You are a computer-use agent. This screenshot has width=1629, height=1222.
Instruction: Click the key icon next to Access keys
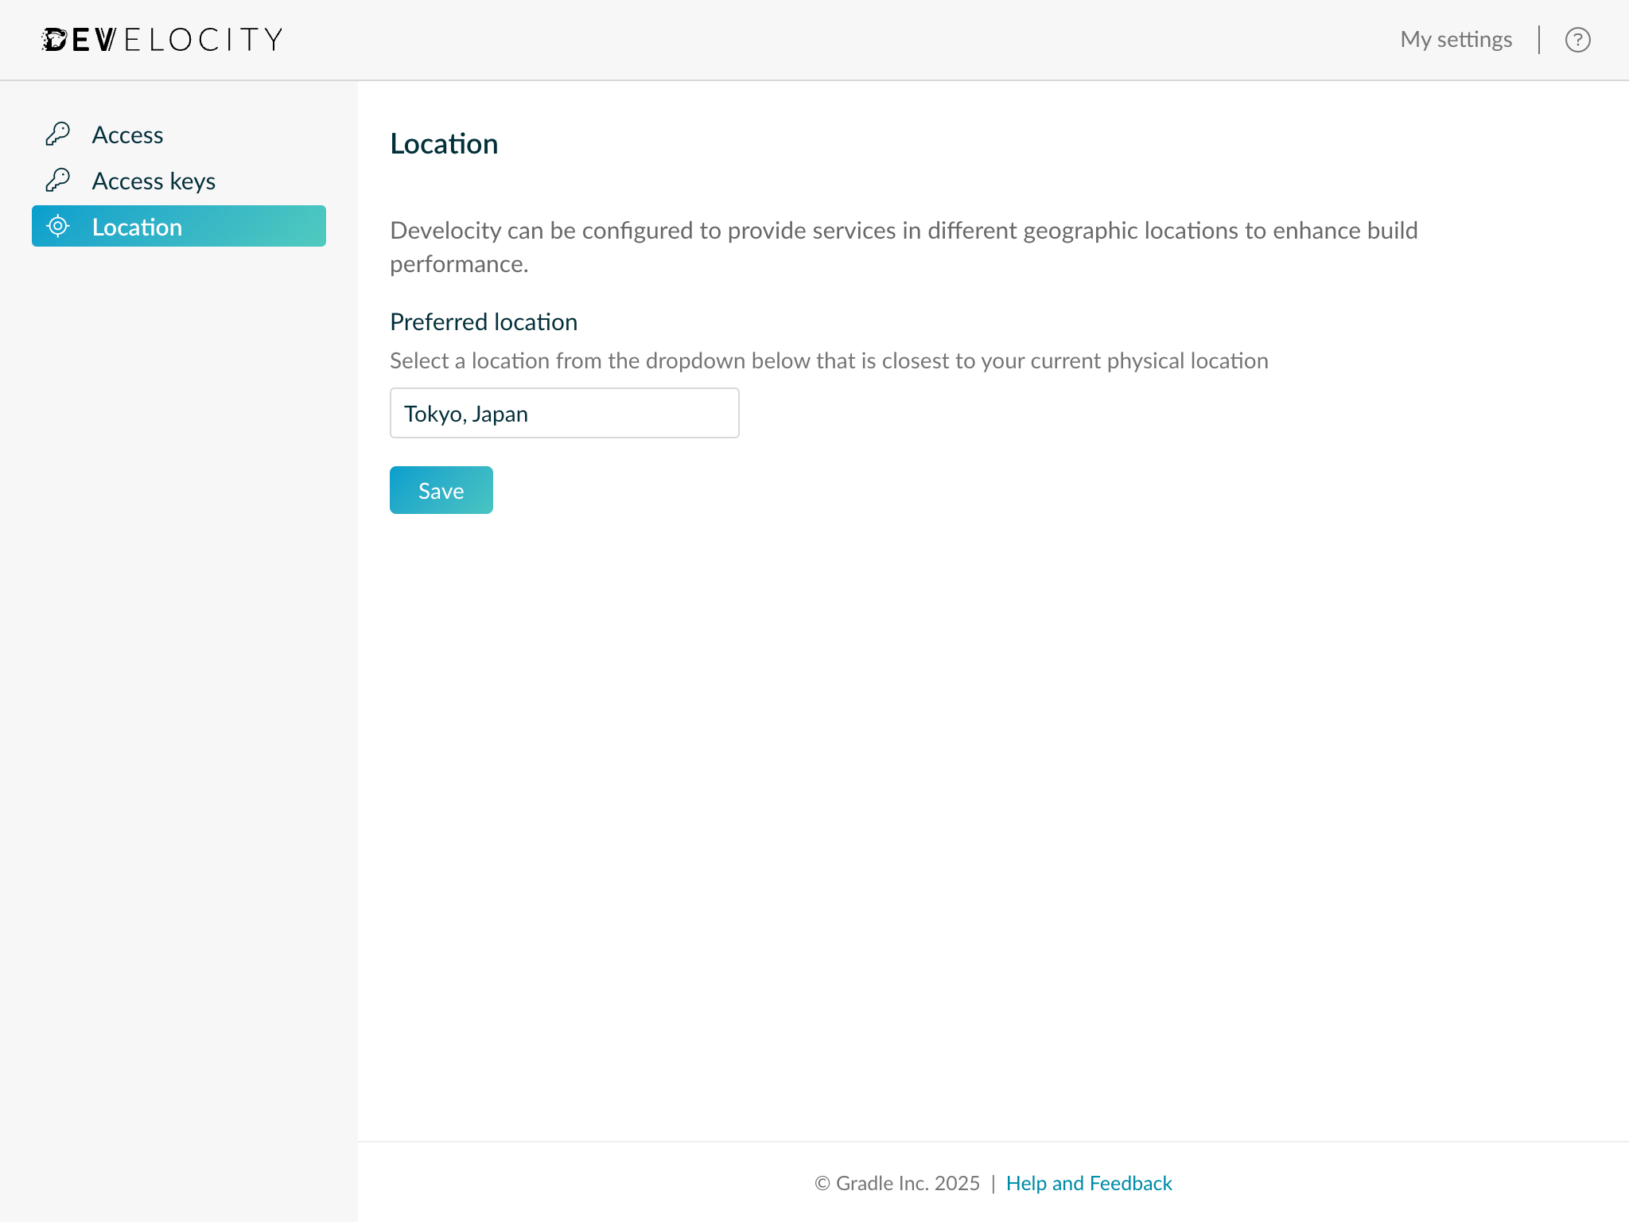point(56,180)
